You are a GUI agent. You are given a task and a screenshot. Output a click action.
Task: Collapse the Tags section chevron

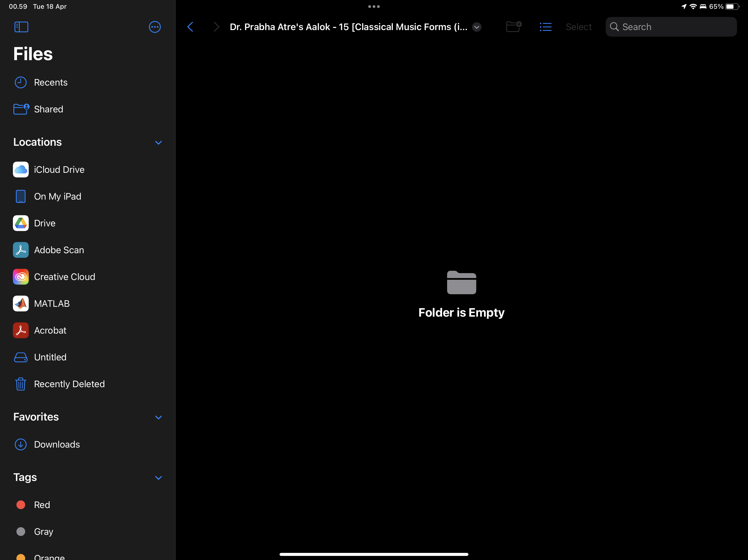158,478
